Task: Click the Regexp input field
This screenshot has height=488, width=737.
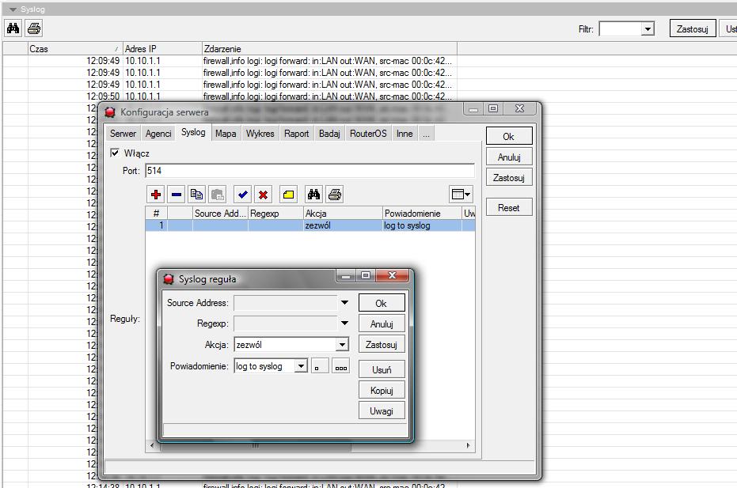Action: pyautogui.click(x=286, y=323)
